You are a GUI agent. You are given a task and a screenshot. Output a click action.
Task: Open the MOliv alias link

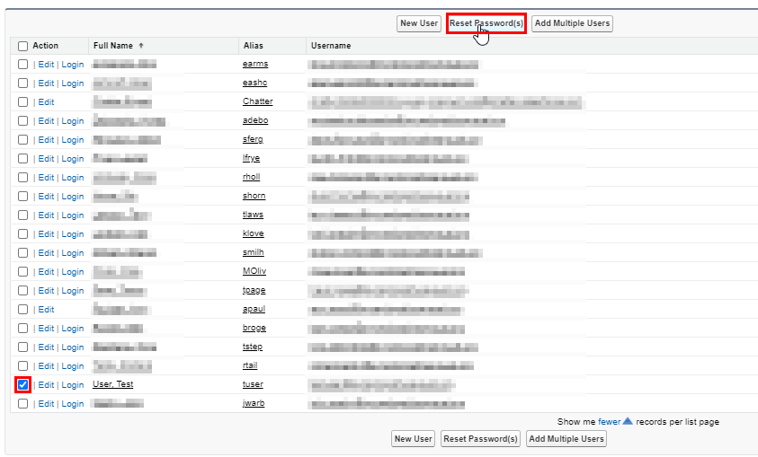[254, 271]
